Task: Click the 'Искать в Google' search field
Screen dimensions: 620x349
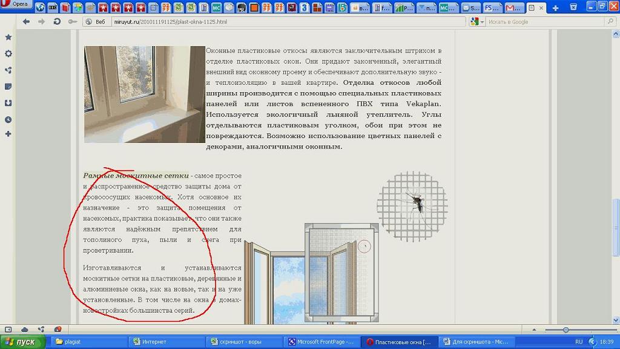Action: [x=546, y=22]
